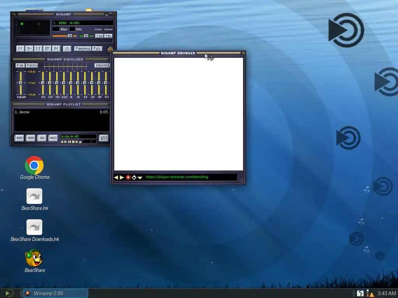Click mini Play button in playlist window
398x298 pixels.
[65, 142]
